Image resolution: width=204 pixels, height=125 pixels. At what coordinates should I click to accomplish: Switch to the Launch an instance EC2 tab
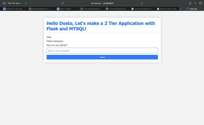(141, 9)
